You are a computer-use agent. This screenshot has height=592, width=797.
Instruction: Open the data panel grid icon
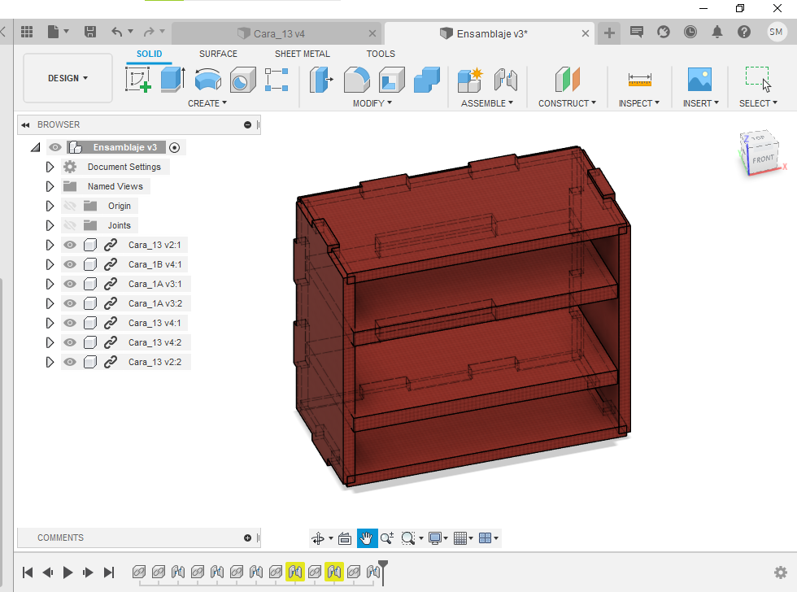[26, 32]
